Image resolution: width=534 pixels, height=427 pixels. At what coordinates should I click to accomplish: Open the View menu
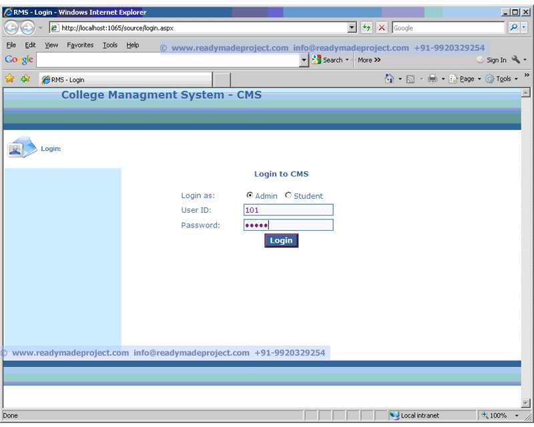click(x=51, y=45)
